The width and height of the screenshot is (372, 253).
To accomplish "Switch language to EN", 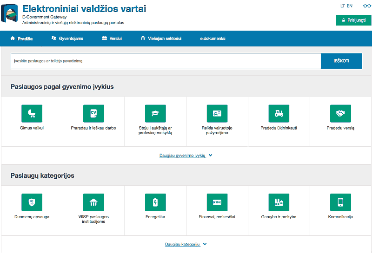I will click(350, 6).
